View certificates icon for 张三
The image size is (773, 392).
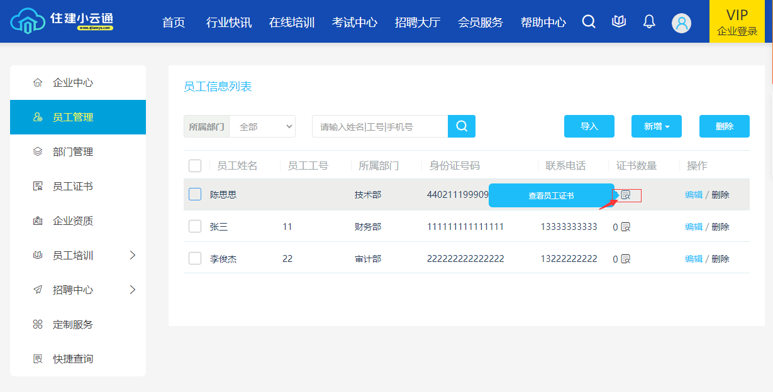pos(625,227)
